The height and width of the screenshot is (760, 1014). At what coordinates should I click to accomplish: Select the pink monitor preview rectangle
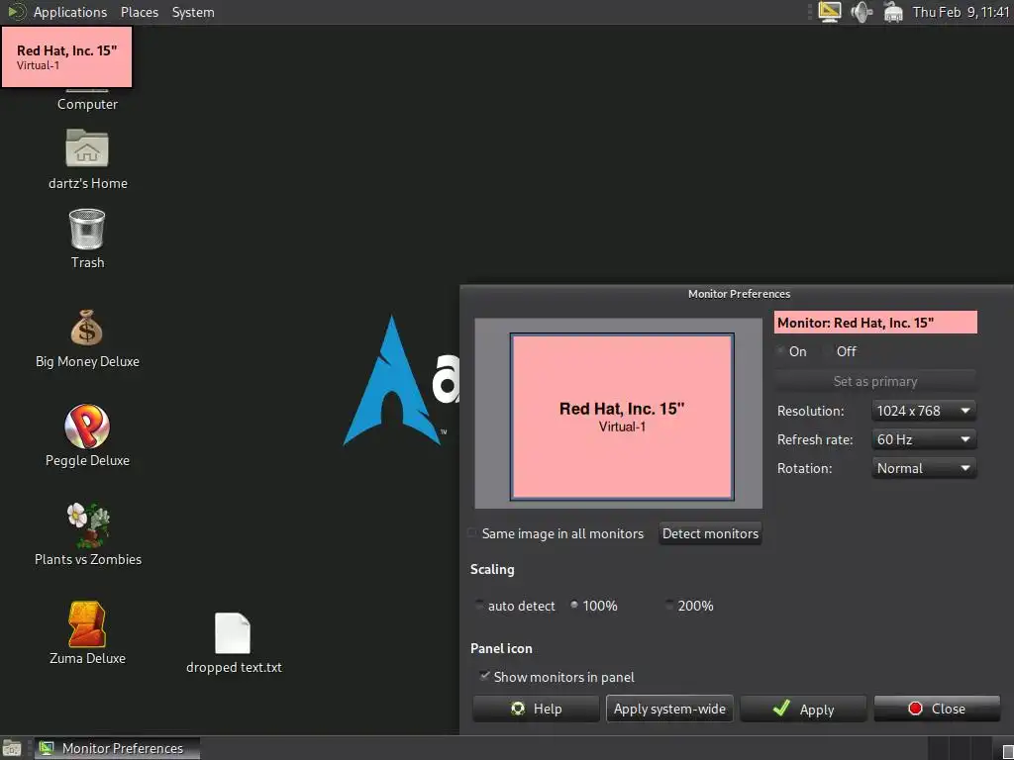click(622, 417)
